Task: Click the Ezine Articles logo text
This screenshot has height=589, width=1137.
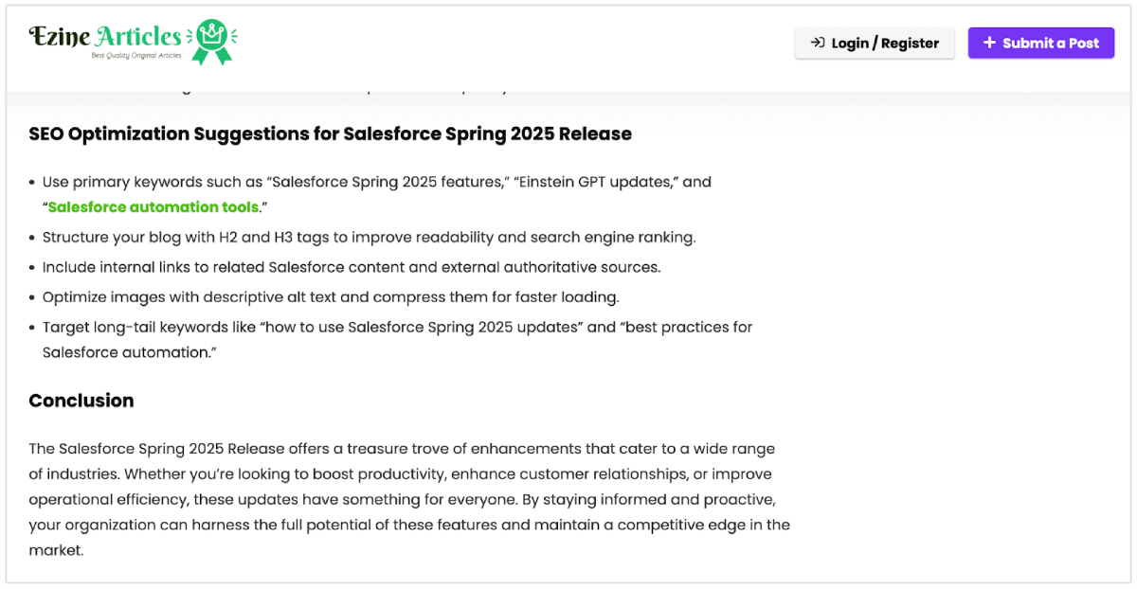Action: [104, 36]
